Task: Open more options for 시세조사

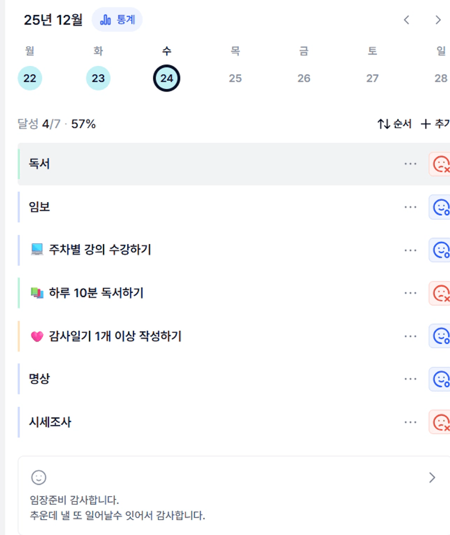Action: click(410, 422)
